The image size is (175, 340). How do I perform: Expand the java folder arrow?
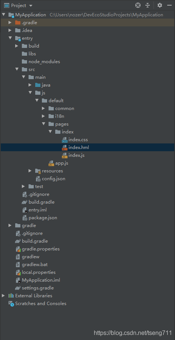(30, 85)
